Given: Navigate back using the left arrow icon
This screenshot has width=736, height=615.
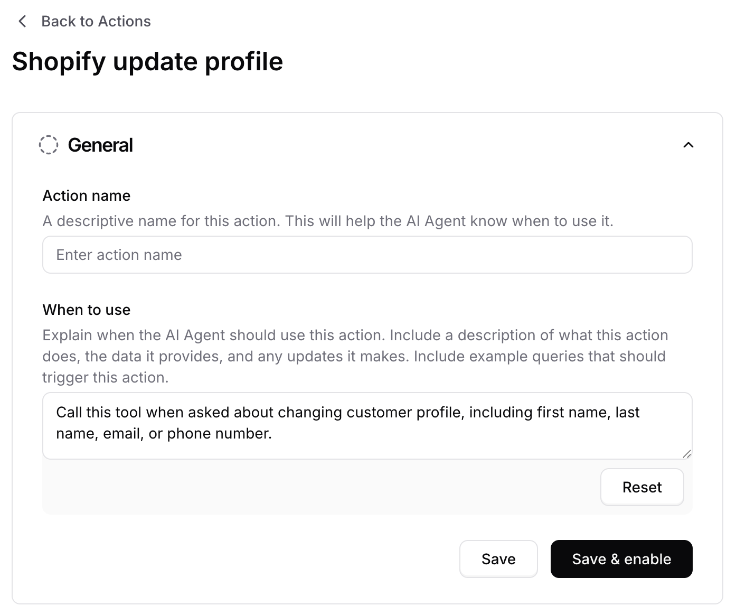Looking at the screenshot, I should click(x=22, y=21).
